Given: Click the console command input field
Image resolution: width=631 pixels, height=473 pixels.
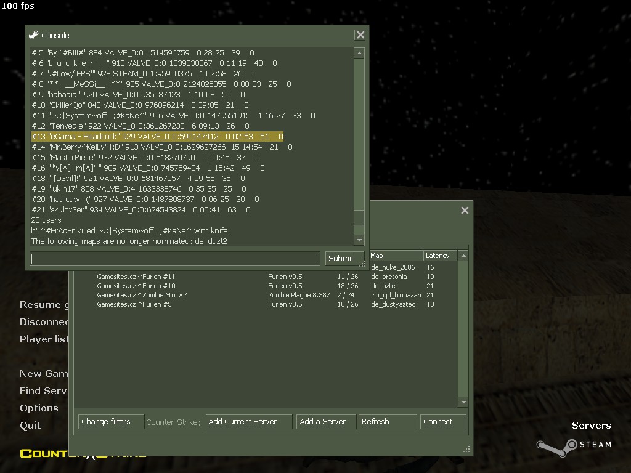Looking at the screenshot, I should coord(175,259).
